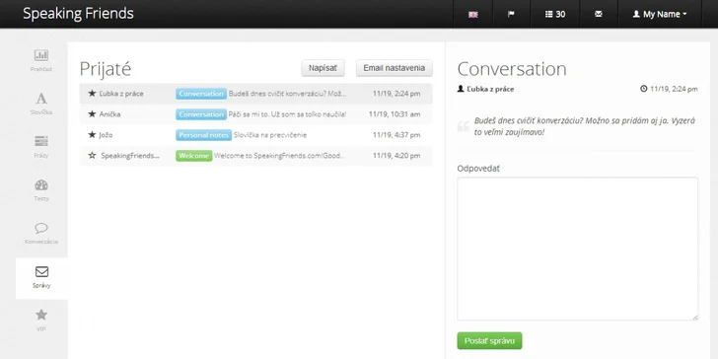Screen dimensions: 718x359
Task: Click the flag icon in top bar
Action: pyautogui.click(x=512, y=14)
